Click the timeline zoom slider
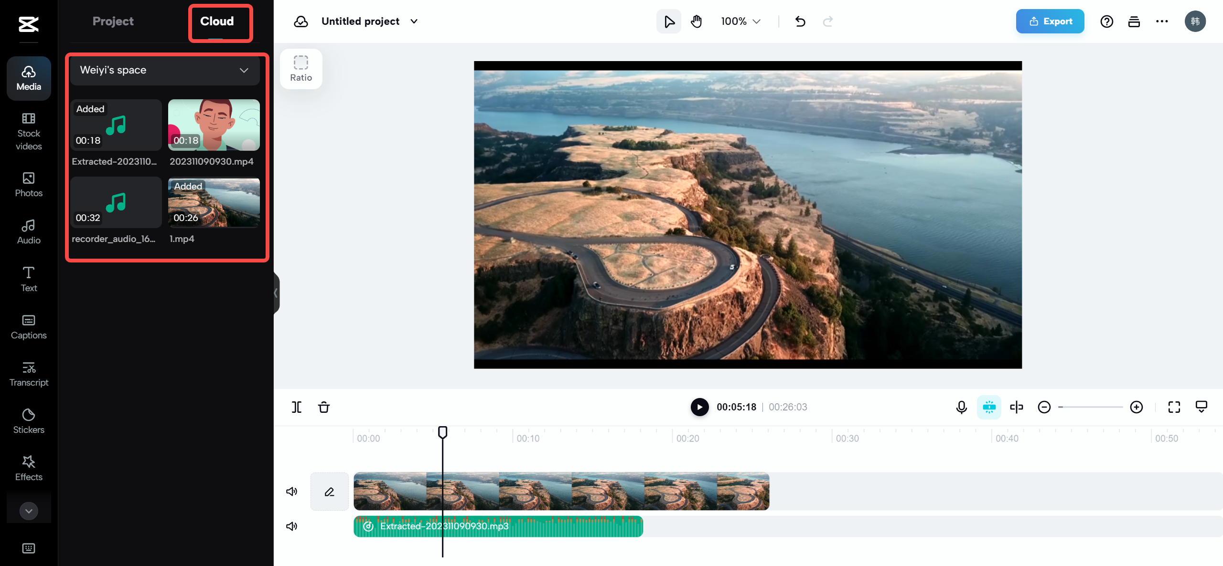1223x566 pixels. (x=1091, y=407)
